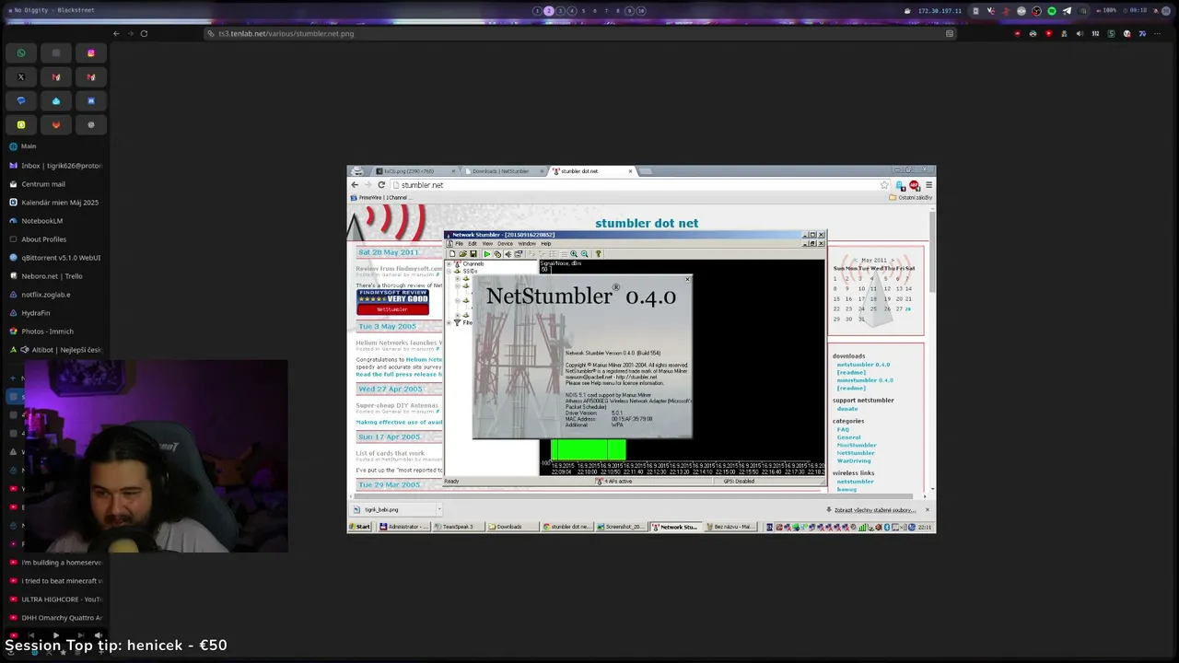The height and width of the screenshot is (663, 1179).
Task: Open the WhatsApp pinned tab in sidebar
Action: 21,52
